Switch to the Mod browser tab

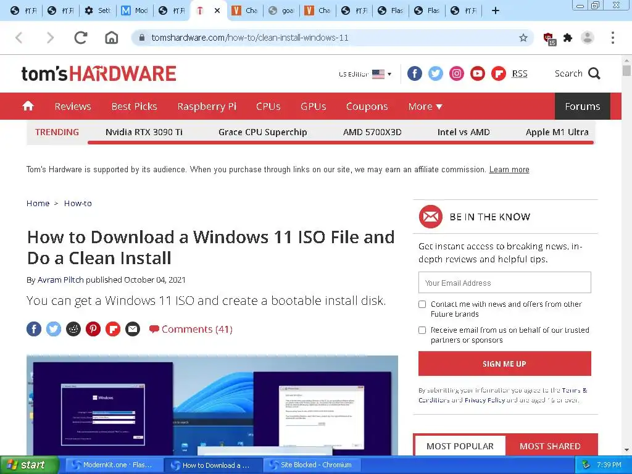pos(135,10)
